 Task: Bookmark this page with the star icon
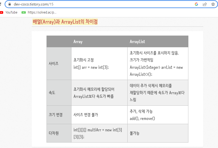click(x=213, y=4)
